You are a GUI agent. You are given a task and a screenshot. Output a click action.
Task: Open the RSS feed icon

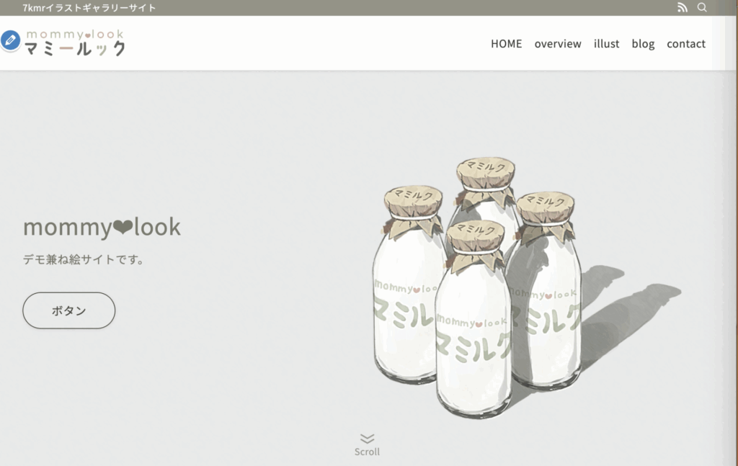click(x=683, y=7)
